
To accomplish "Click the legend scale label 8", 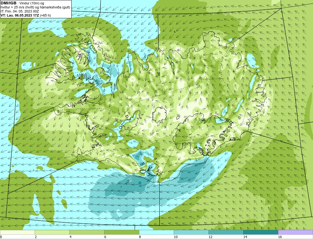I will pyautogui.click(x=140, y=237).
